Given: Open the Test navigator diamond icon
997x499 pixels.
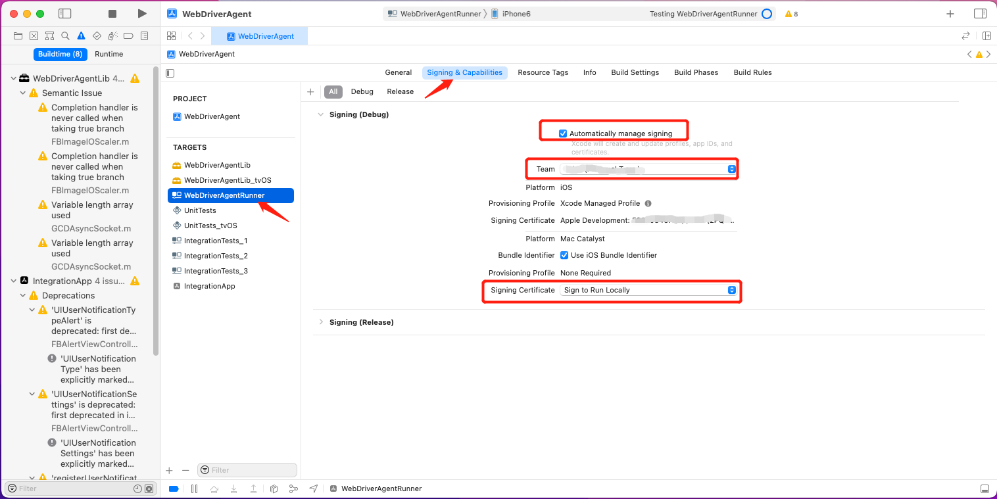Looking at the screenshot, I should pyautogui.click(x=97, y=36).
